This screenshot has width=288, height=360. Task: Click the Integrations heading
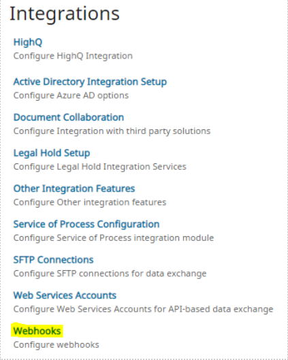[65, 14]
